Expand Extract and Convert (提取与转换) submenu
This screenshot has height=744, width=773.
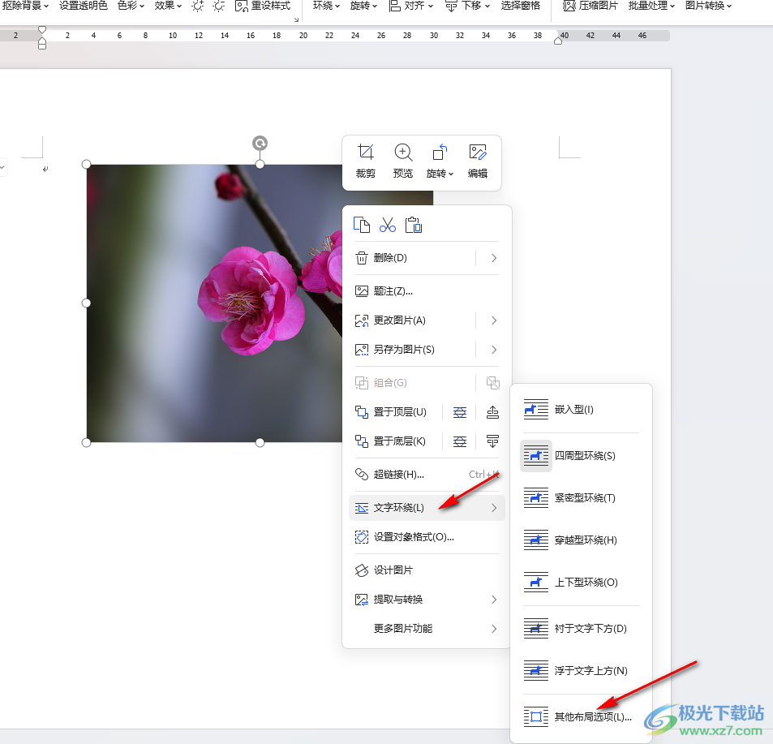pos(427,600)
